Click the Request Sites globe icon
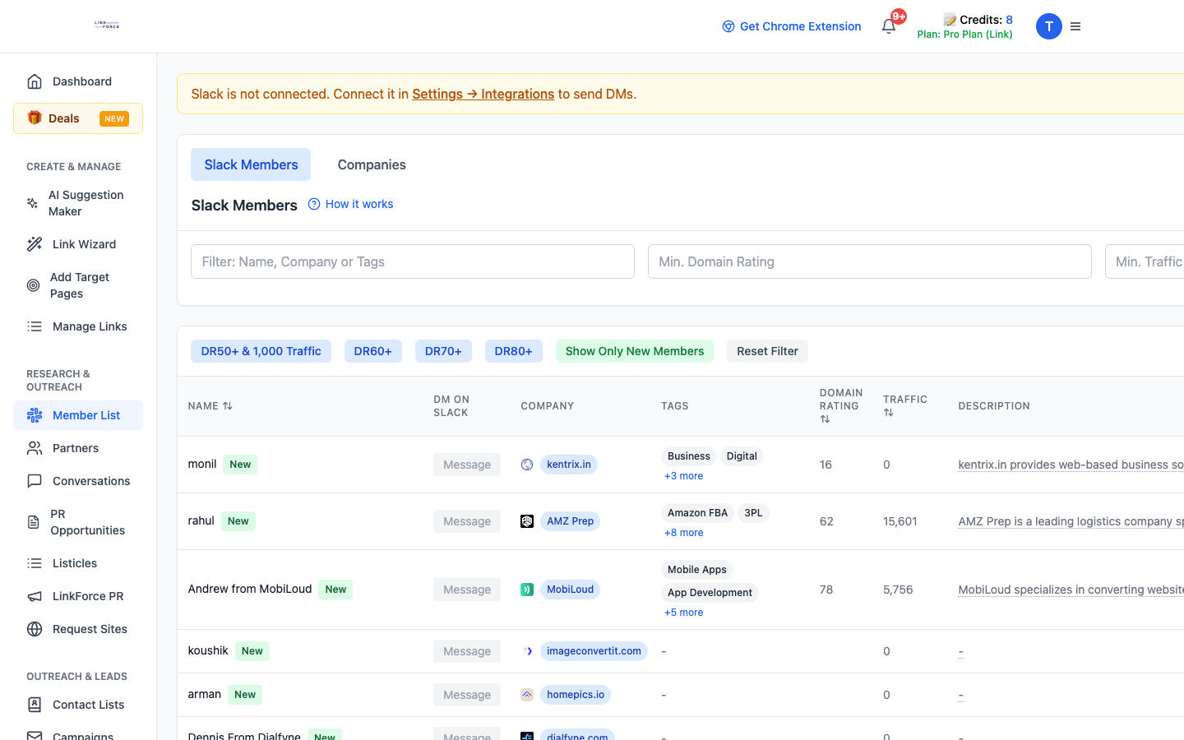1184x740 pixels. coord(35,629)
